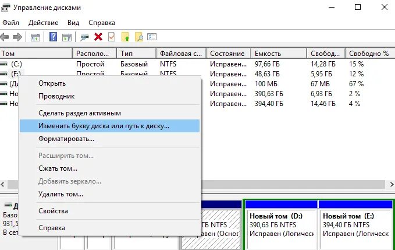Click the 14,28 ГБ free space cell

[x=323, y=64]
